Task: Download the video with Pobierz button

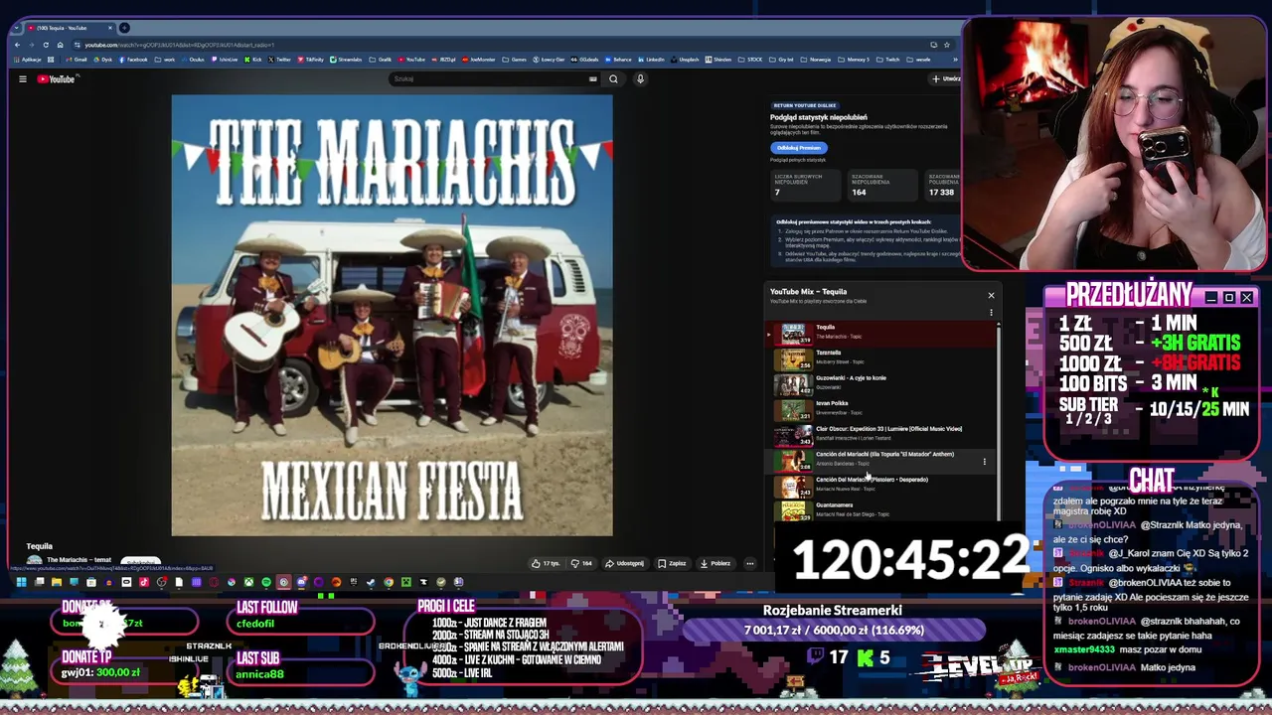Action: [x=715, y=563]
